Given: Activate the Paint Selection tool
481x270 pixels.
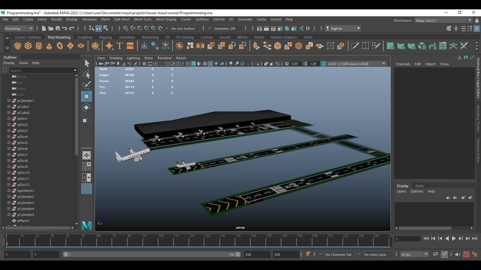Looking at the screenshot, I should 87,85.
